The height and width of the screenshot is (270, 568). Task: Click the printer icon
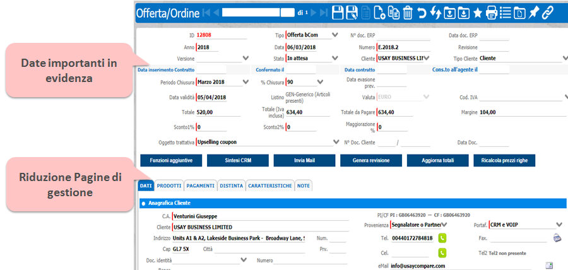pos(491,12)
